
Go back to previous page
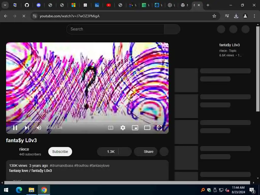6,16
